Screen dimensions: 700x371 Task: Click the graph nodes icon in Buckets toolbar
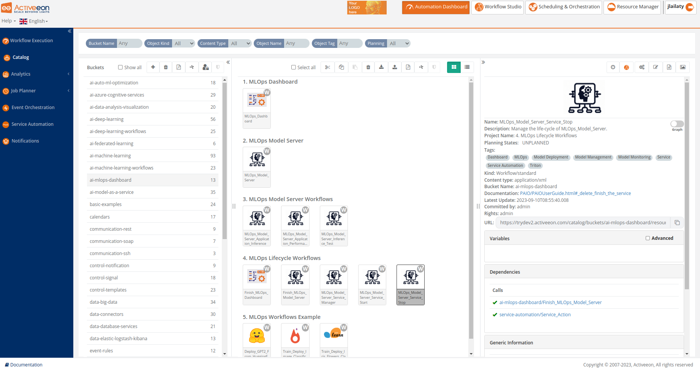point(192,67)
